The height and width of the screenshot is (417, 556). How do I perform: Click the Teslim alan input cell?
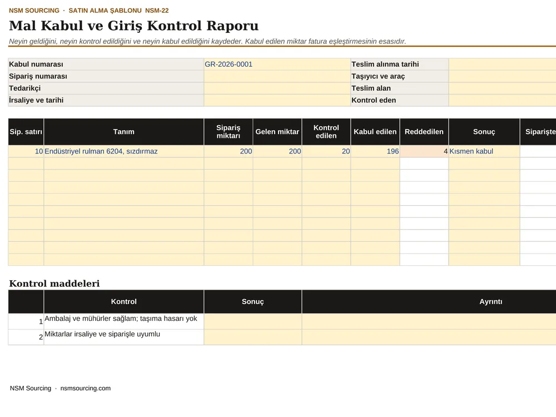coord(502,88)
